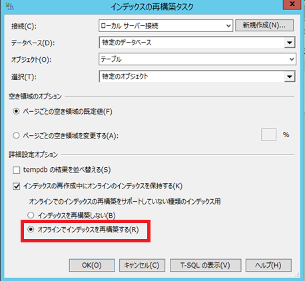Click the dialog resize grip corner
Screen dimensions: 305x281
point(297,275)
